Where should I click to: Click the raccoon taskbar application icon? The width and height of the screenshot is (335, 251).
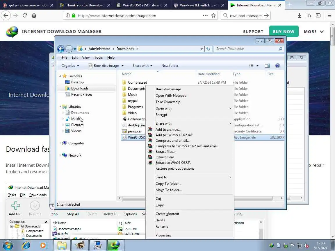click(x=80, y=245)
